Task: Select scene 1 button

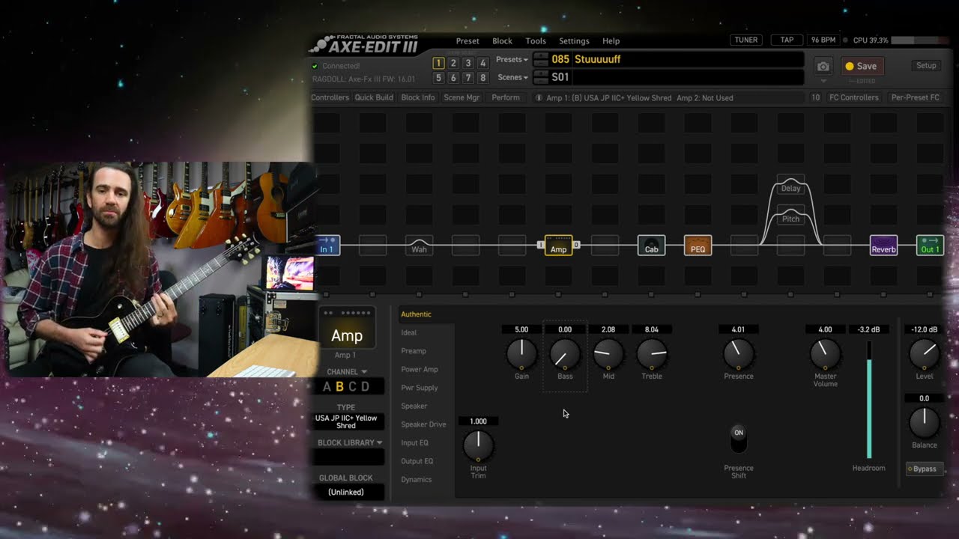Action: (438, 64)
